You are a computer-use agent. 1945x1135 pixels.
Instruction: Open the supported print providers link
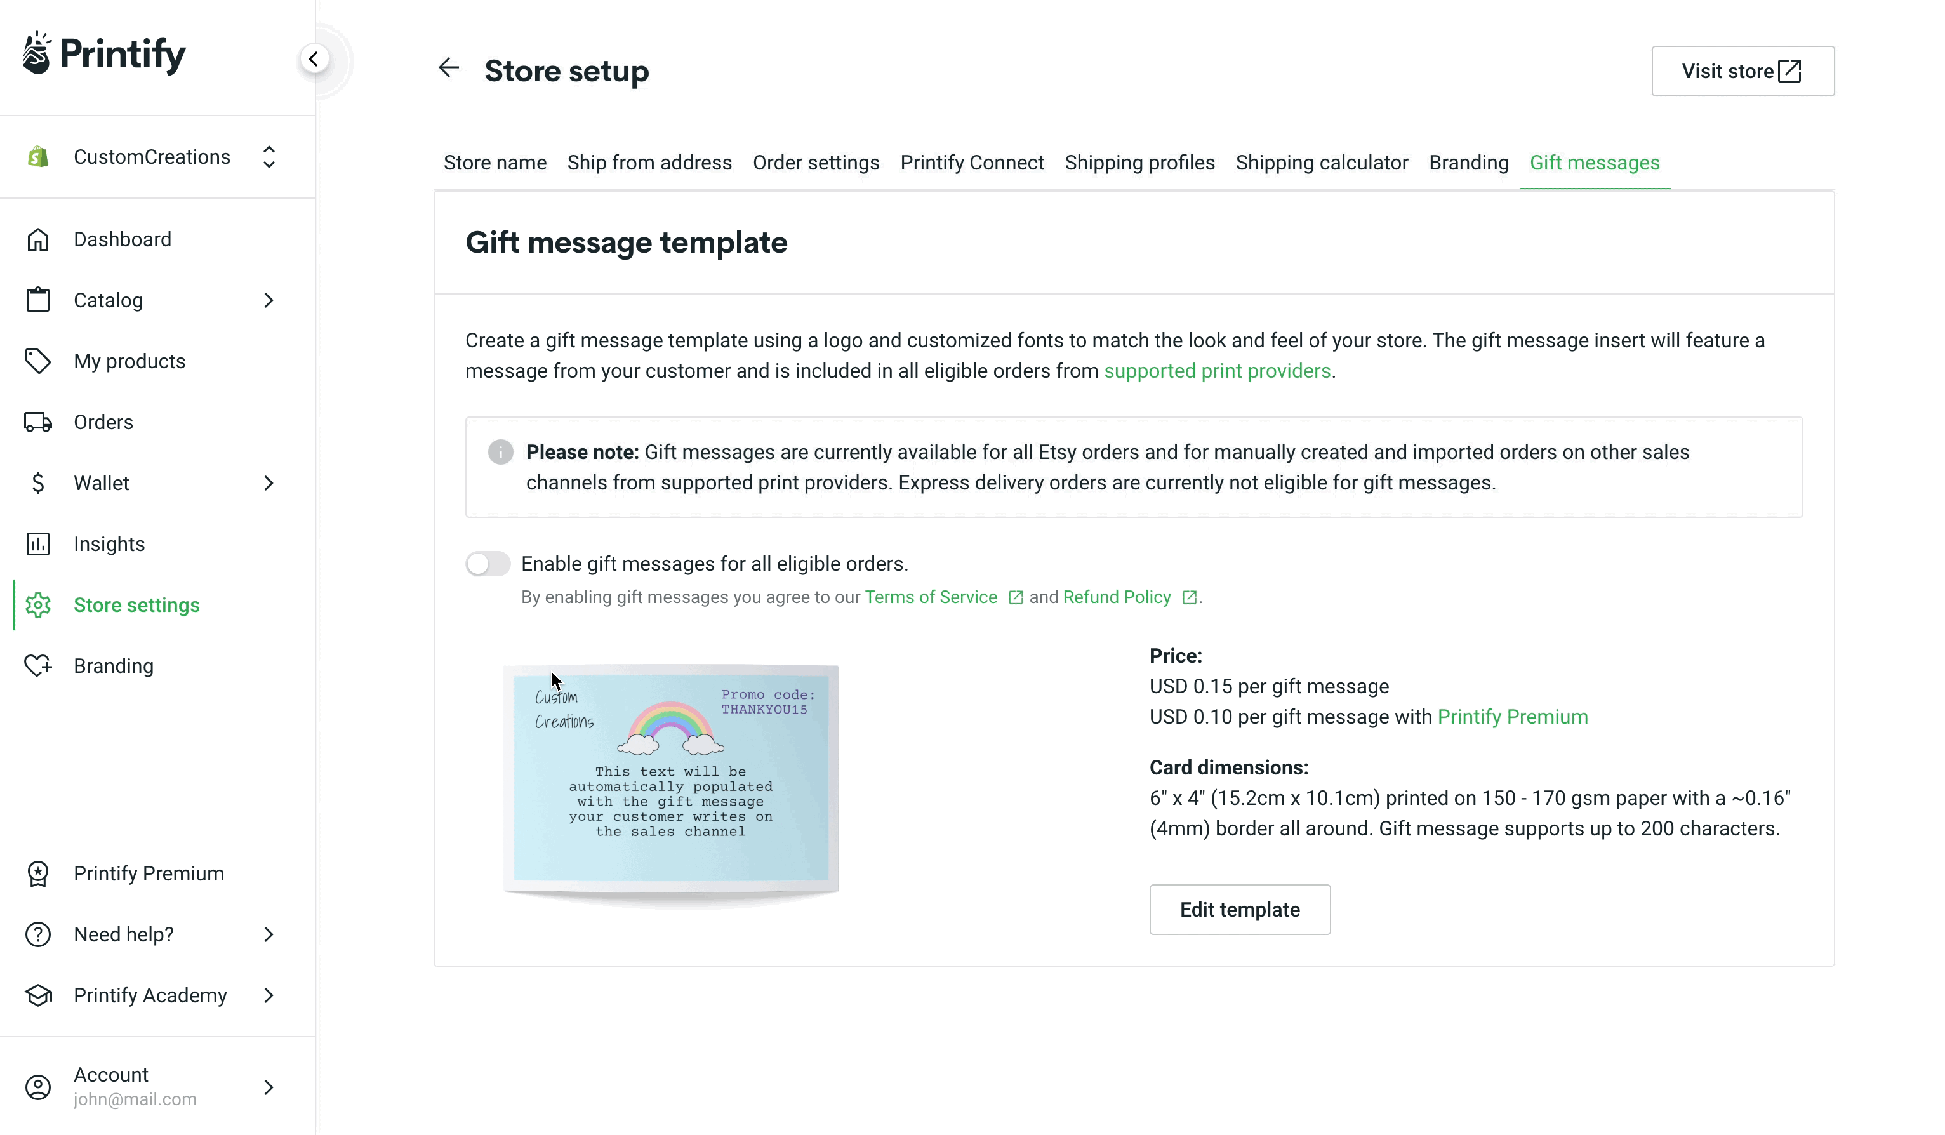point(1217,370)
